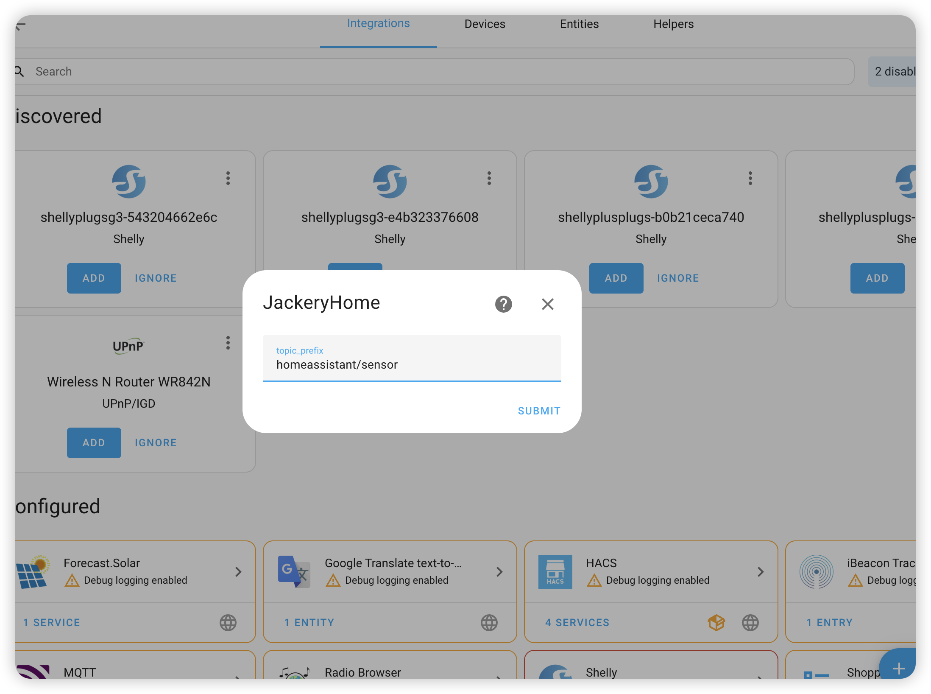This screenshot has width=931, height=694.
Task: Open the 4 SERVICES link on HACS
Action: 577,622
